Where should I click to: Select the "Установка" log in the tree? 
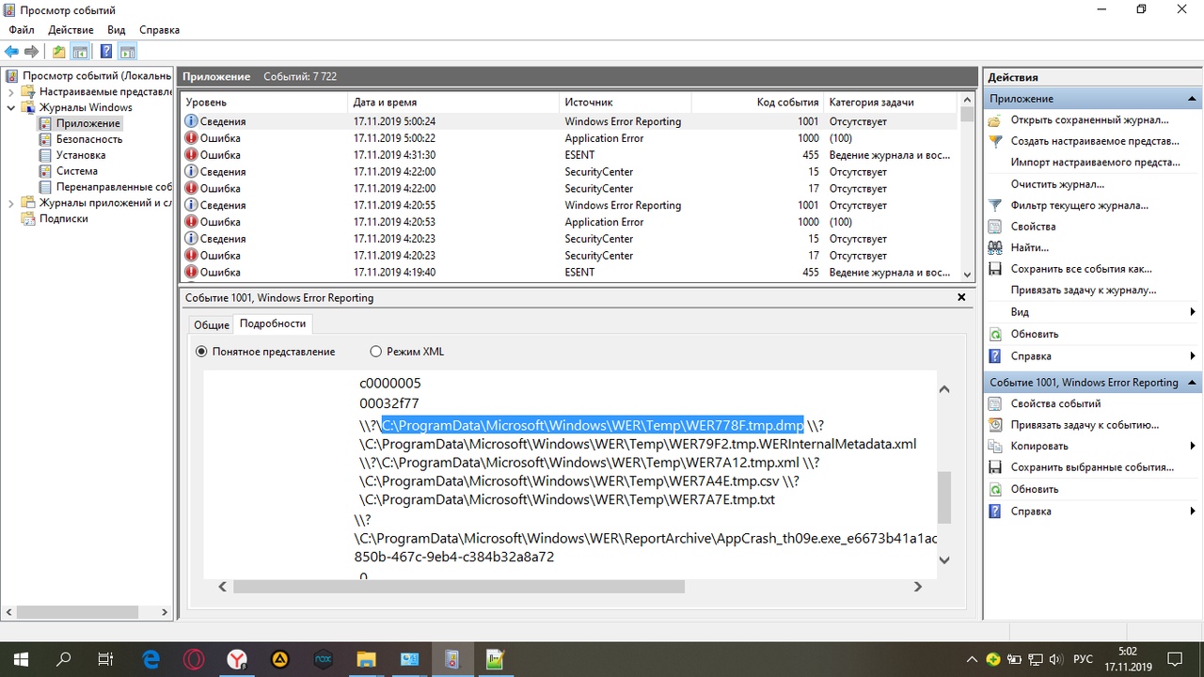pyautogui.click(x=80, y=155)
